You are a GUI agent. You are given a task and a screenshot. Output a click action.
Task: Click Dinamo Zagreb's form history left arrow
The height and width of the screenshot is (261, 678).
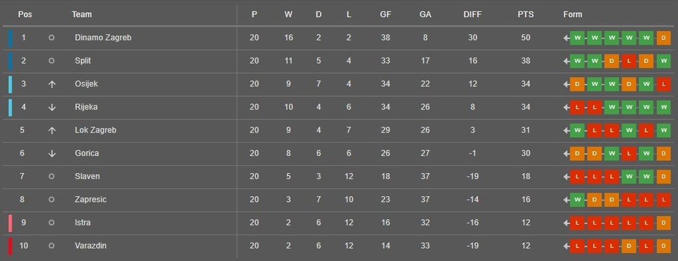pyautogui.click(x=566, y=38)
